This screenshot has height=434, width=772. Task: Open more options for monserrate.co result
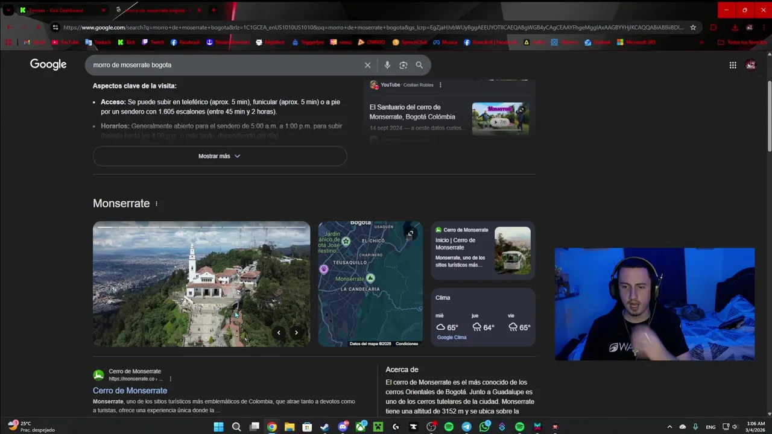click(171, 379)
